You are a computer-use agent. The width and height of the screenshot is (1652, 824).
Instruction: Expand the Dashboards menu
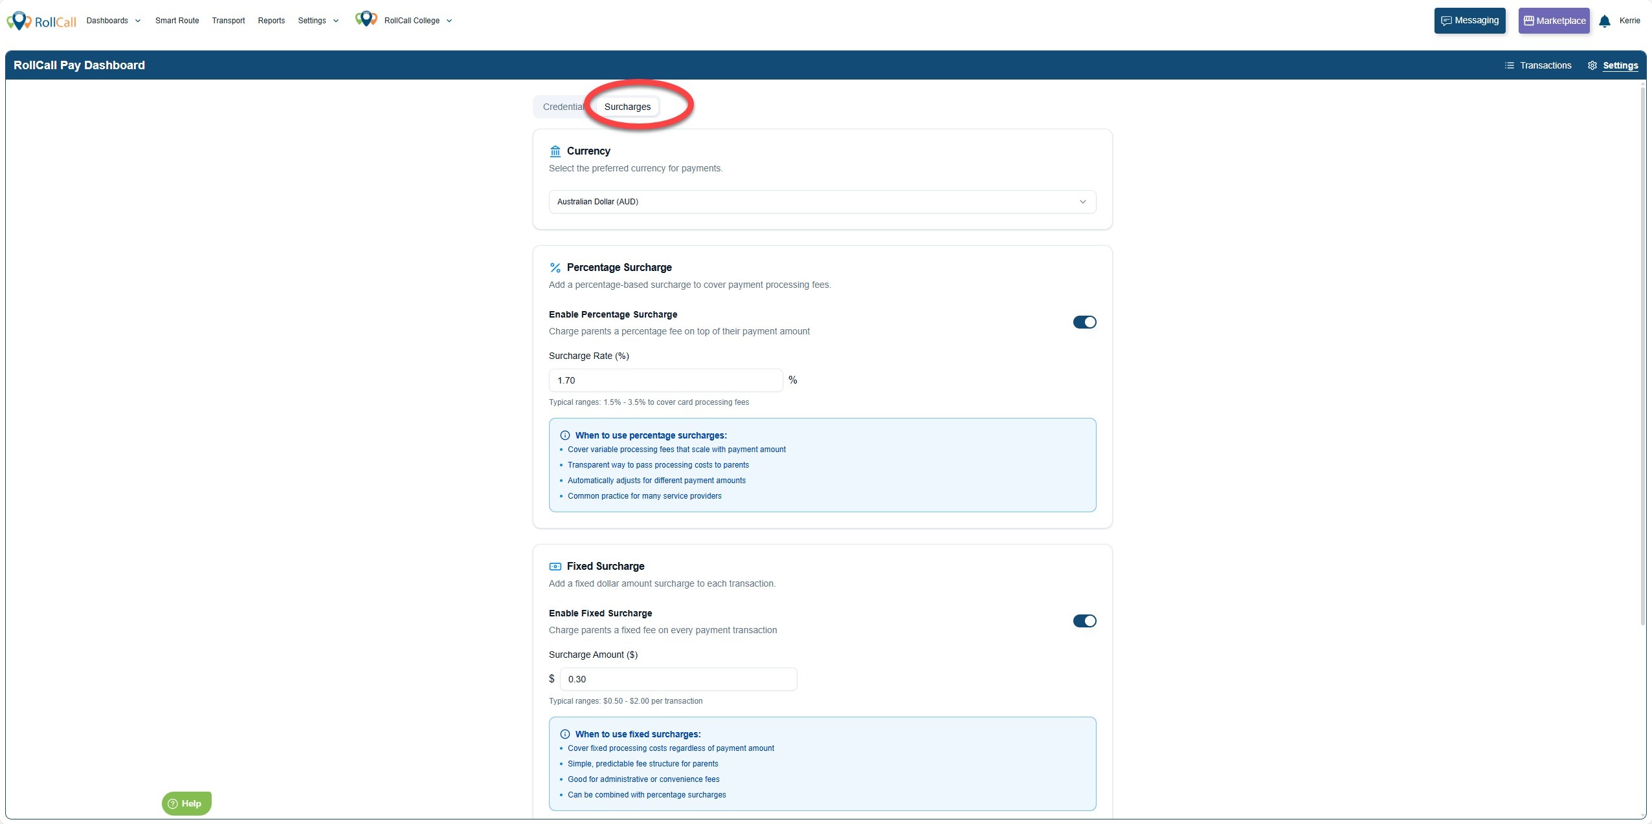[113, 21]
